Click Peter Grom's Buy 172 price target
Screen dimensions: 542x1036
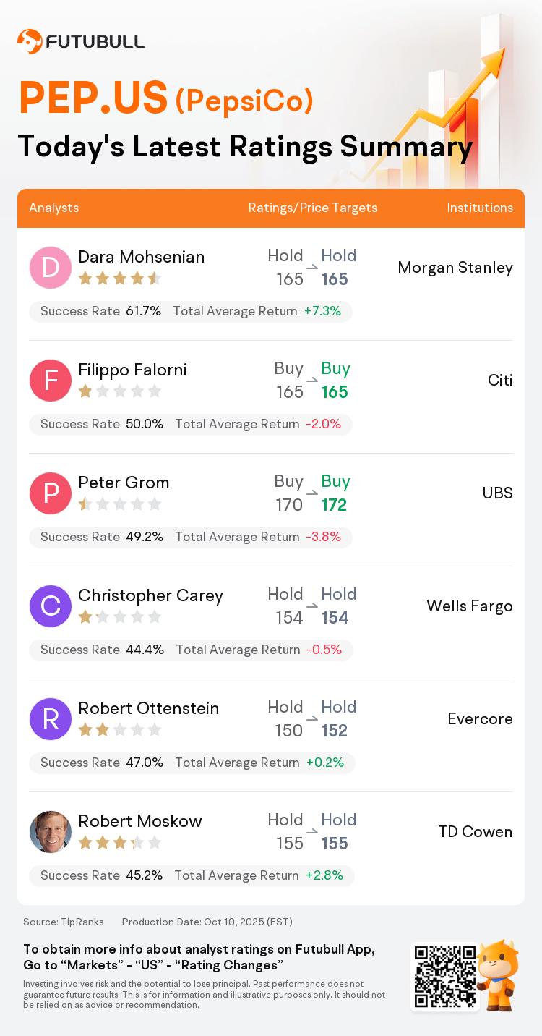click(x=335, y=493)
